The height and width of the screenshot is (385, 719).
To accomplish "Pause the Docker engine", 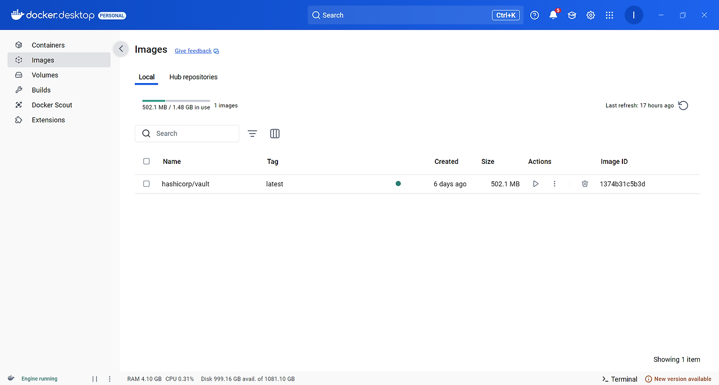I will tap(95, 379).
